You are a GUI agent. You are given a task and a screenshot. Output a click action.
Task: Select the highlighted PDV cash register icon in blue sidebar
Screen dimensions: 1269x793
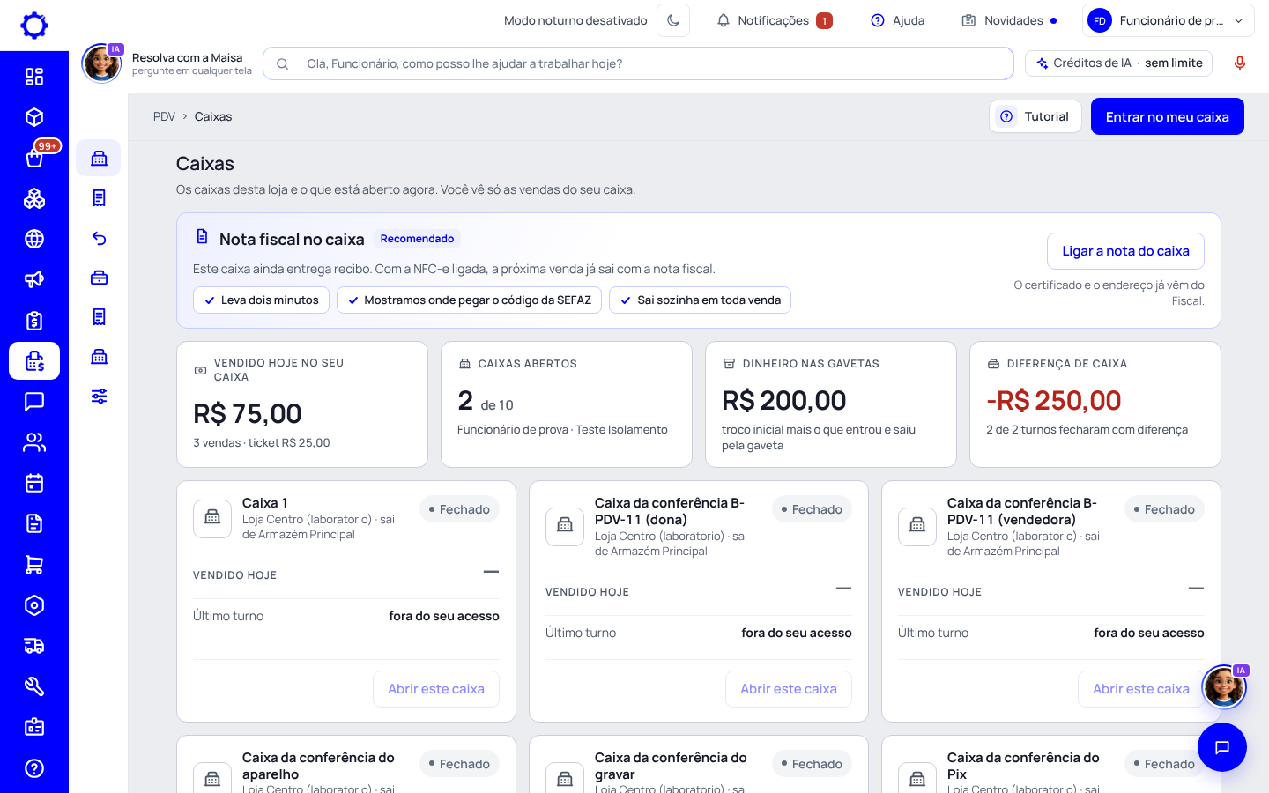(34, 360)
